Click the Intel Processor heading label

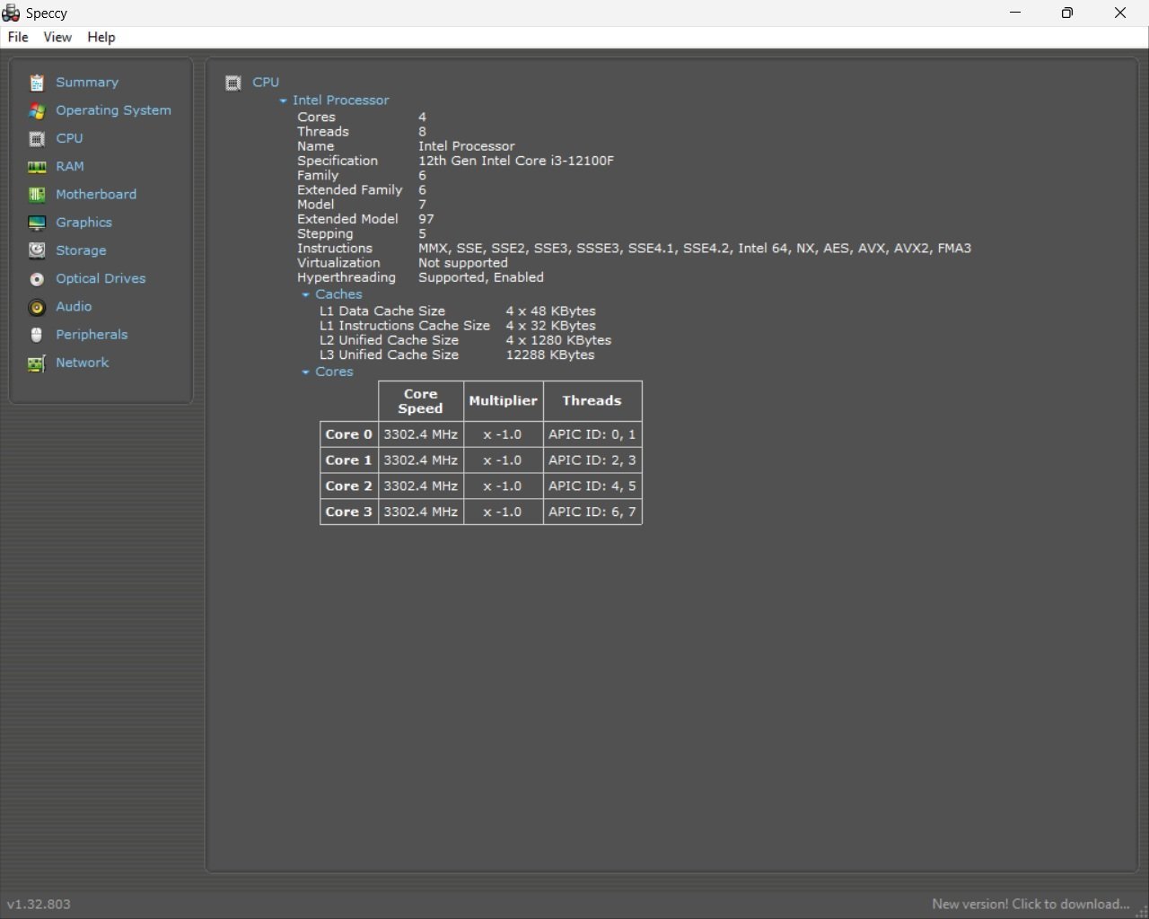340,100
